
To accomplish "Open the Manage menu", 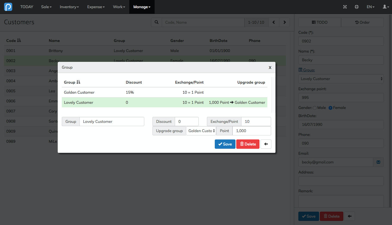I will click(142, 7).
